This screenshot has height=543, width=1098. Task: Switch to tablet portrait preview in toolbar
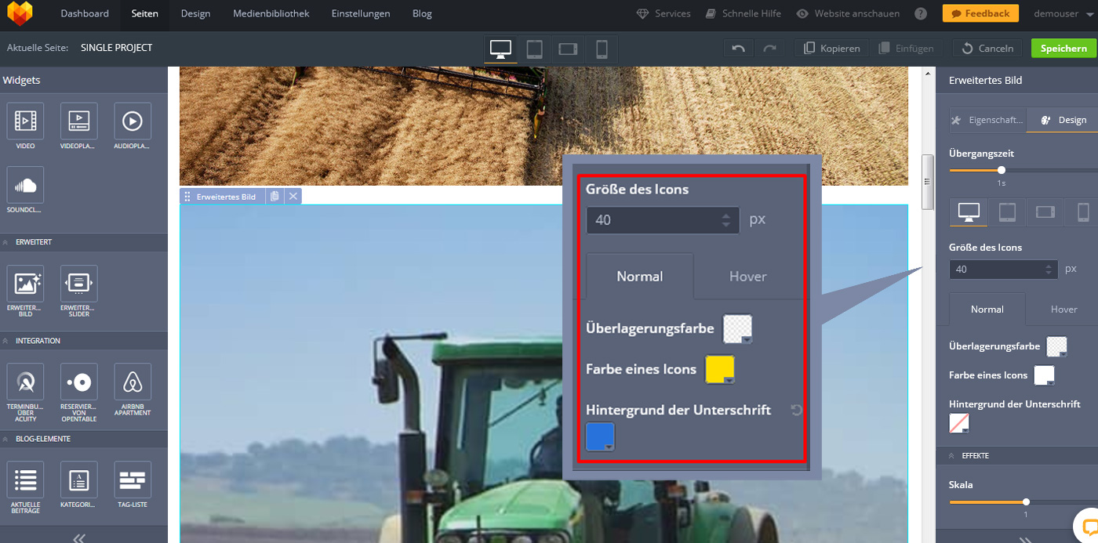[x=534, y=49]
